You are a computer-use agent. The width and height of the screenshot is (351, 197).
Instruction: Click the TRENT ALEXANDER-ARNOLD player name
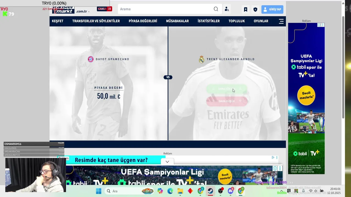[231, 59]
